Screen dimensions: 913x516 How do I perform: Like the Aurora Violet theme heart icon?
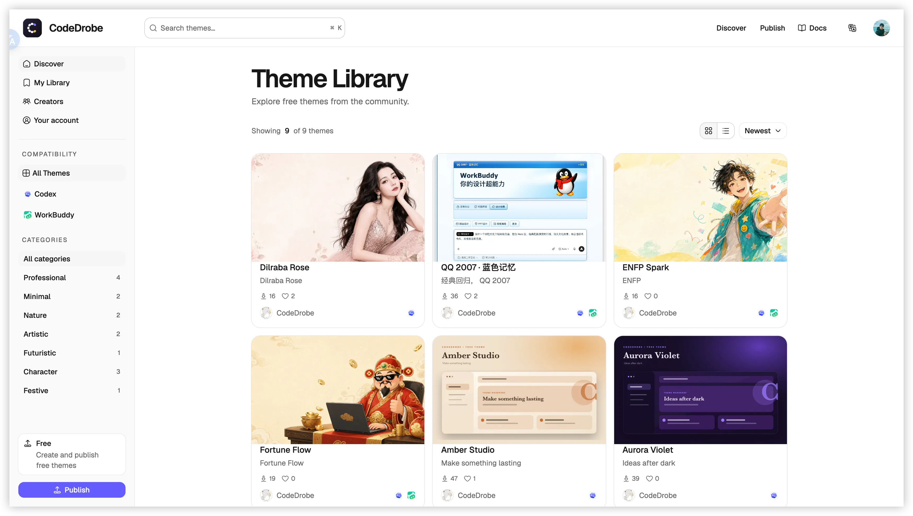coord(649,478)
